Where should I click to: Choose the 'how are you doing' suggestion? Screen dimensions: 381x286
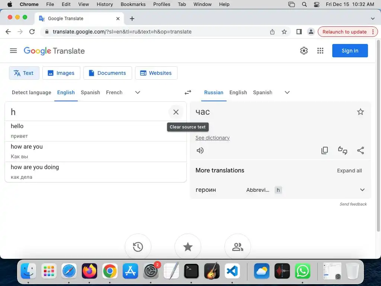click(96, 172)
